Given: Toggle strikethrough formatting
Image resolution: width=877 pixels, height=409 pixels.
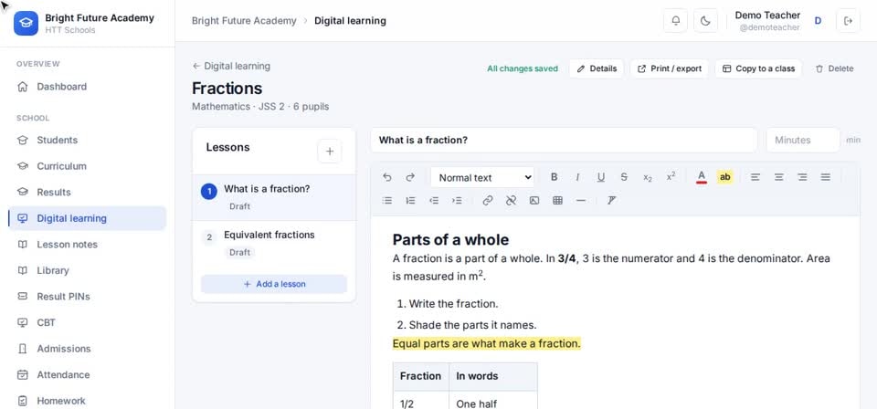Looking at the screenshot, I should [x=624, y=177].
